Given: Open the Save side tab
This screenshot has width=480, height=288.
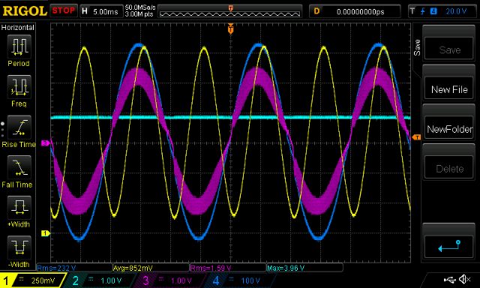Looking at the screenshot, I should click(417, 47).
